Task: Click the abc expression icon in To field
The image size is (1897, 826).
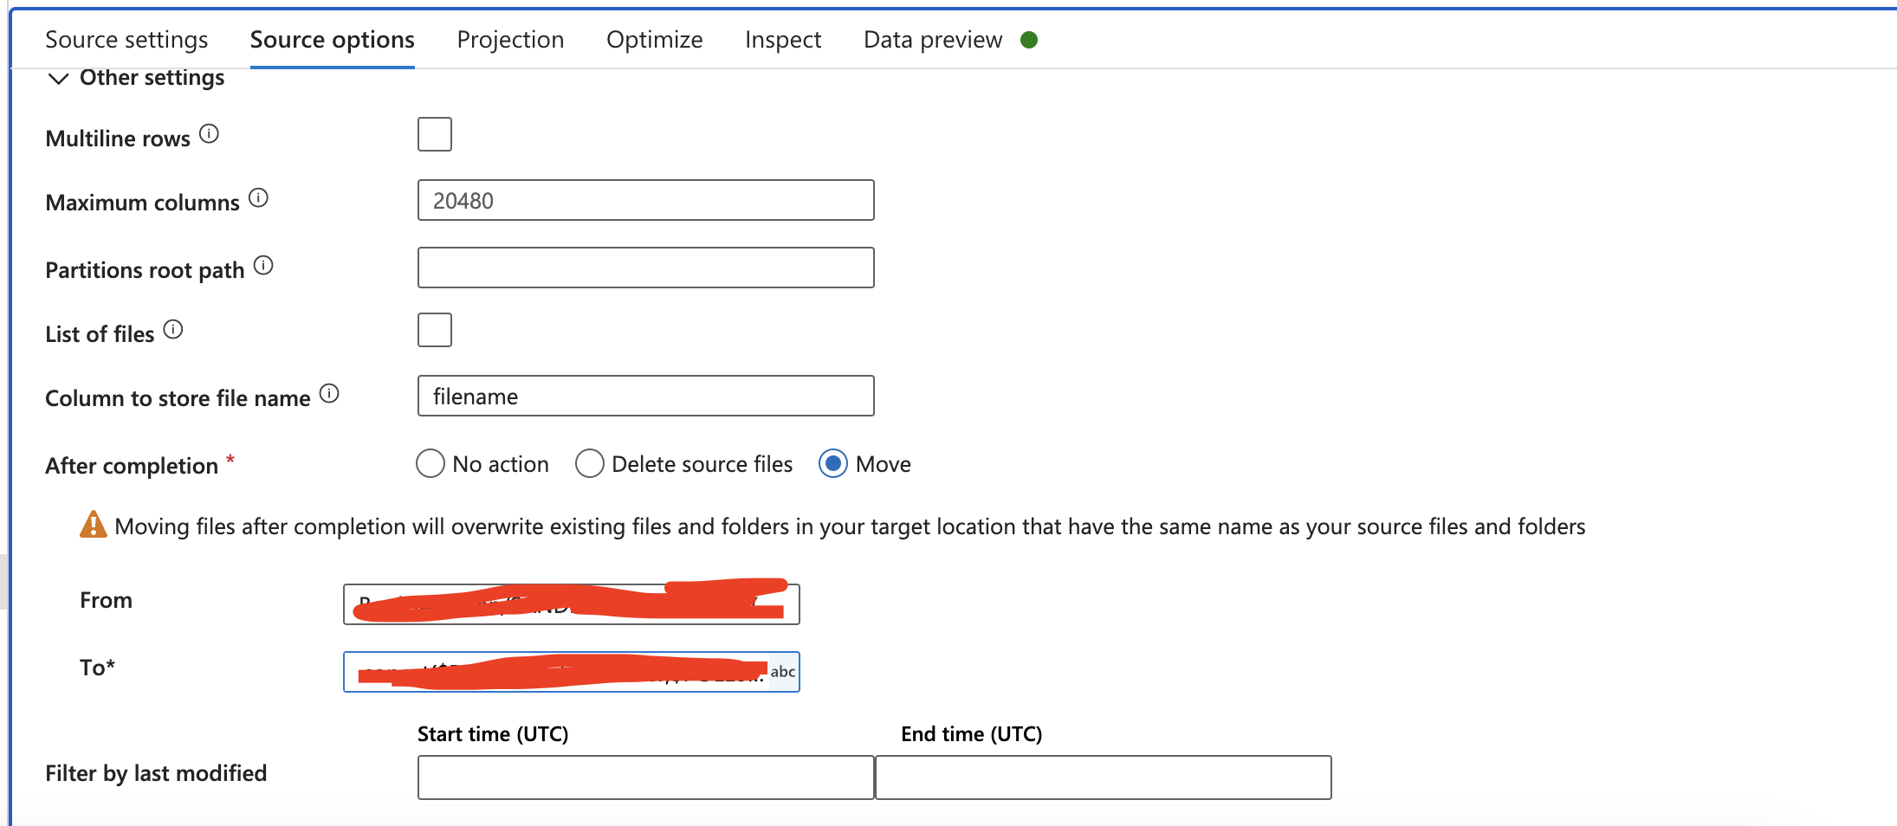Action: 783,672
